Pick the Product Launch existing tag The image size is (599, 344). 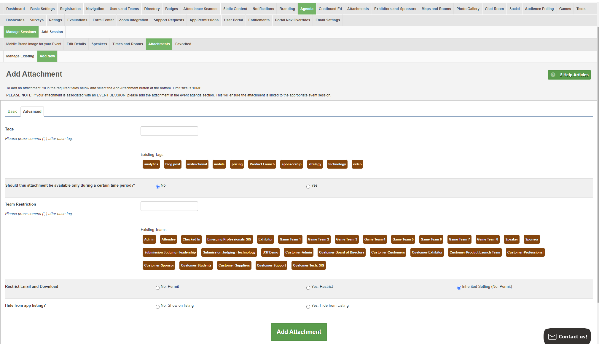pos(262,164)
